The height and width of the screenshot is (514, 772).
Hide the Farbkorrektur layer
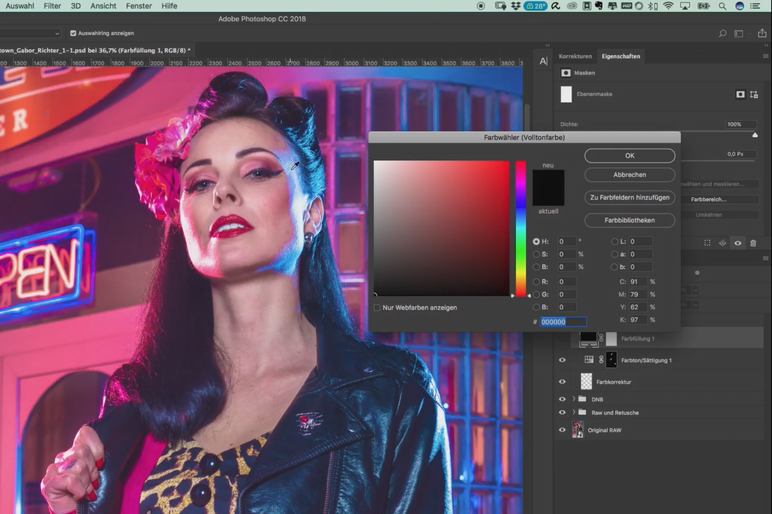point(562,382)
